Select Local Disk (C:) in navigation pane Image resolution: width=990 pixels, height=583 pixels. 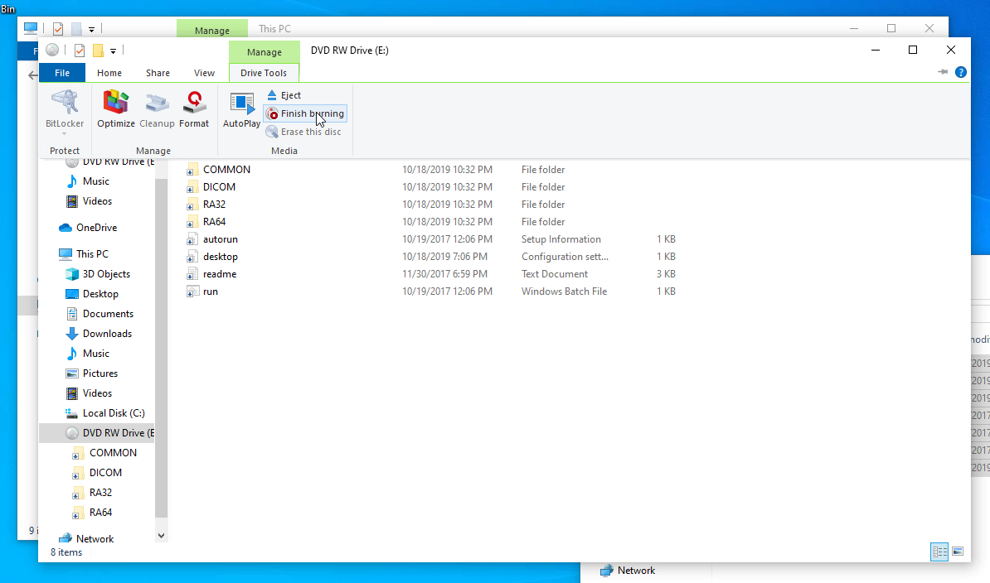point(114,413)
